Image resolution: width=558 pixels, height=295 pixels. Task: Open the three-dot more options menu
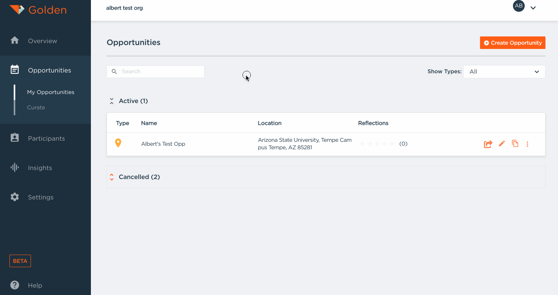pyautogui.click(x=527, y=144)
